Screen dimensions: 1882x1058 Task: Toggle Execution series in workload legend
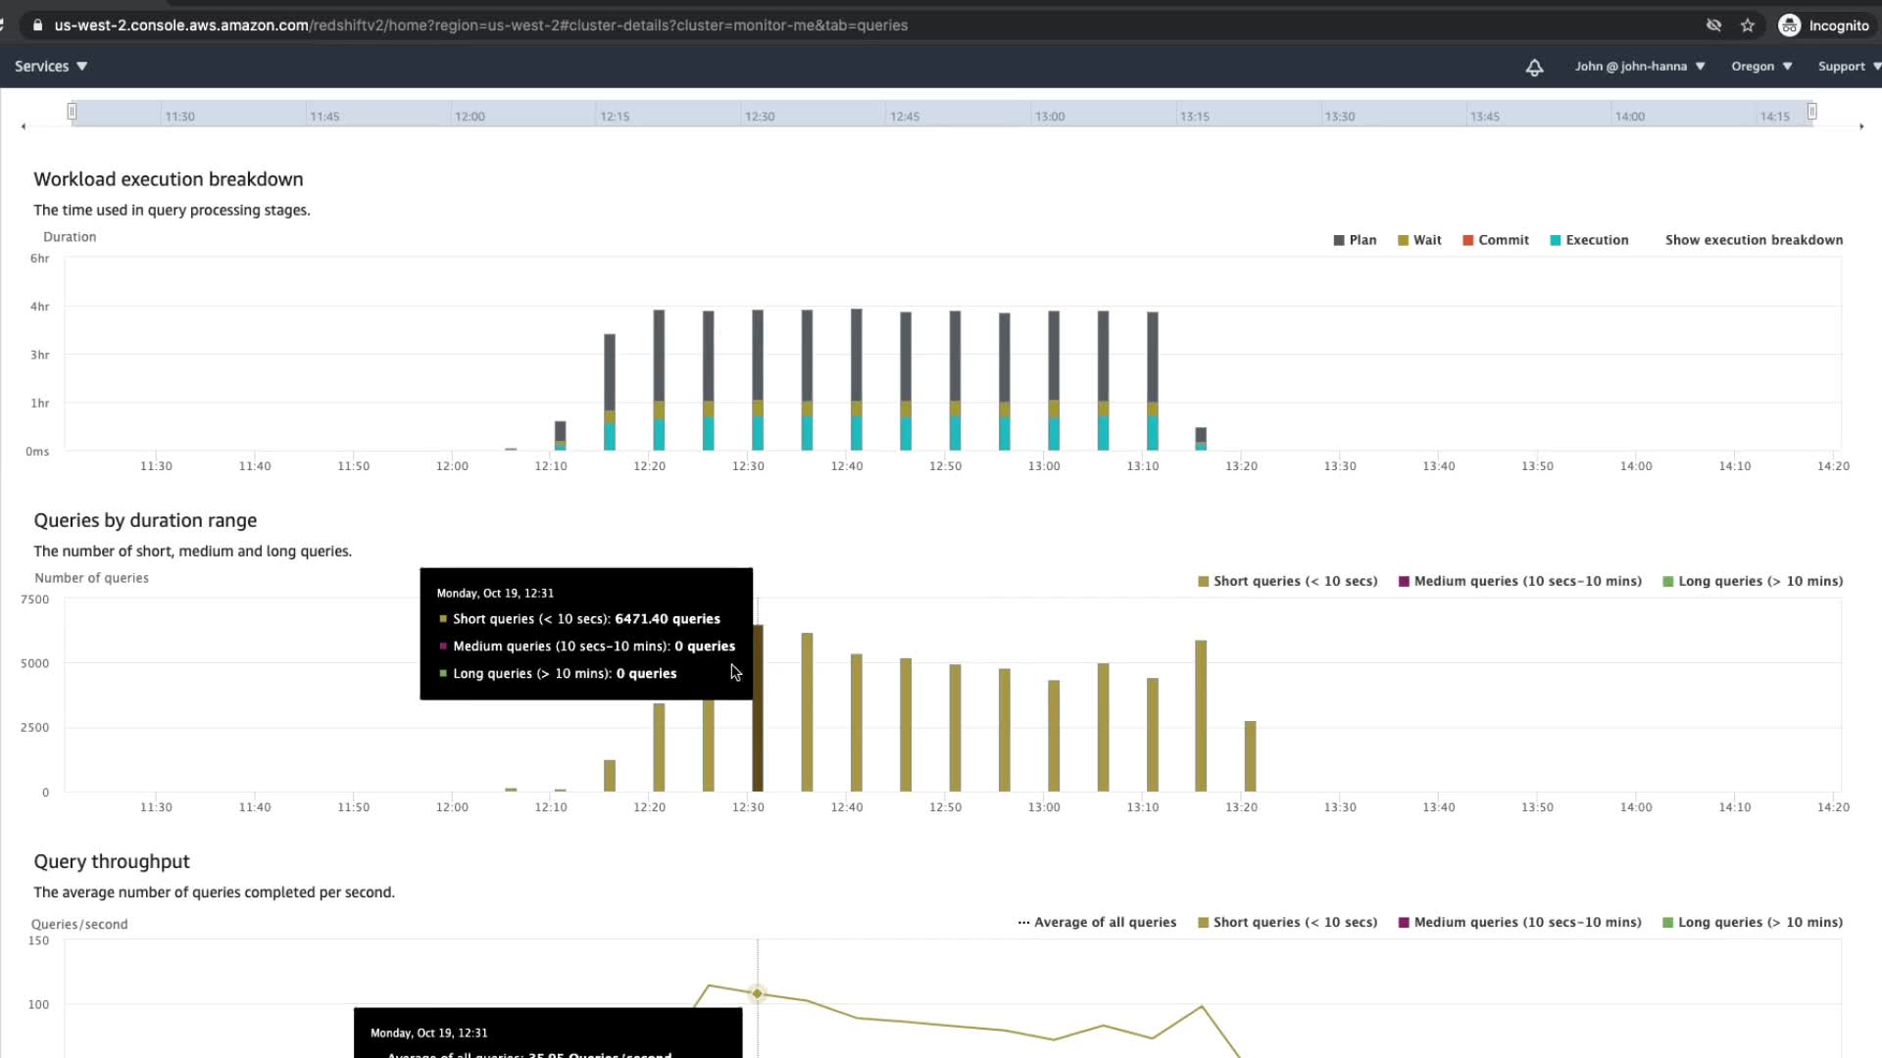(x=1589, y=240)
